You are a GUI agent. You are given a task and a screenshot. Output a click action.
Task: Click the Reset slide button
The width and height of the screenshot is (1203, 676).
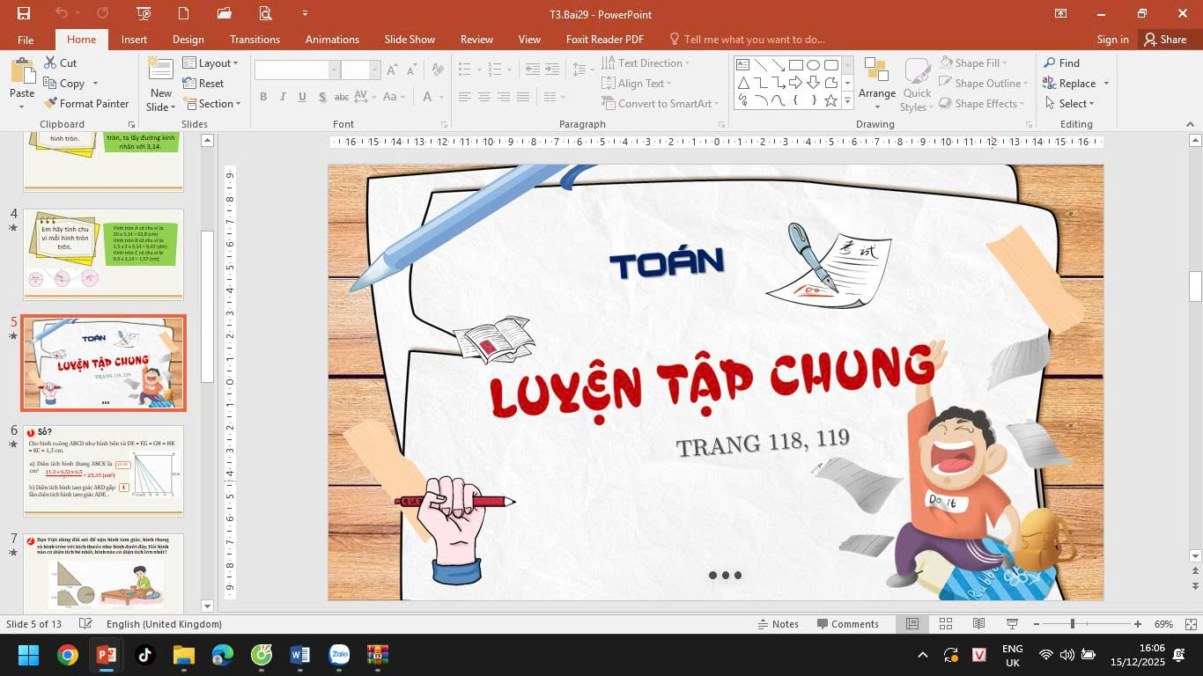coord(203,84)
